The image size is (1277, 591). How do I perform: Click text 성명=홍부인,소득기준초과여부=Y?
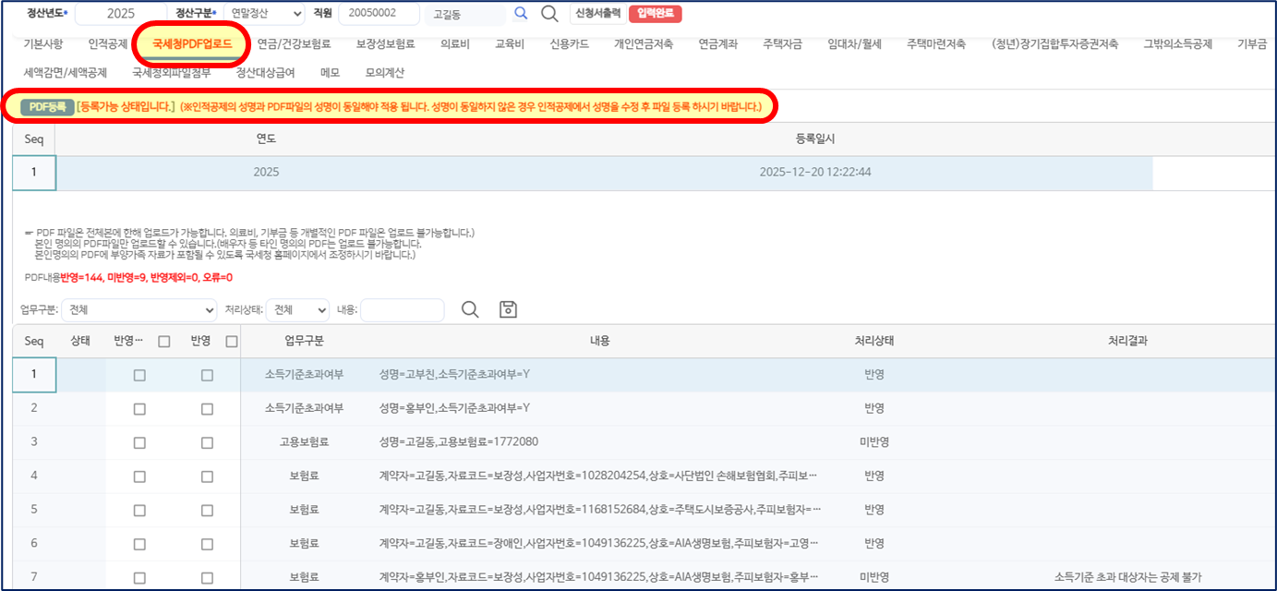tap(454, 408)
